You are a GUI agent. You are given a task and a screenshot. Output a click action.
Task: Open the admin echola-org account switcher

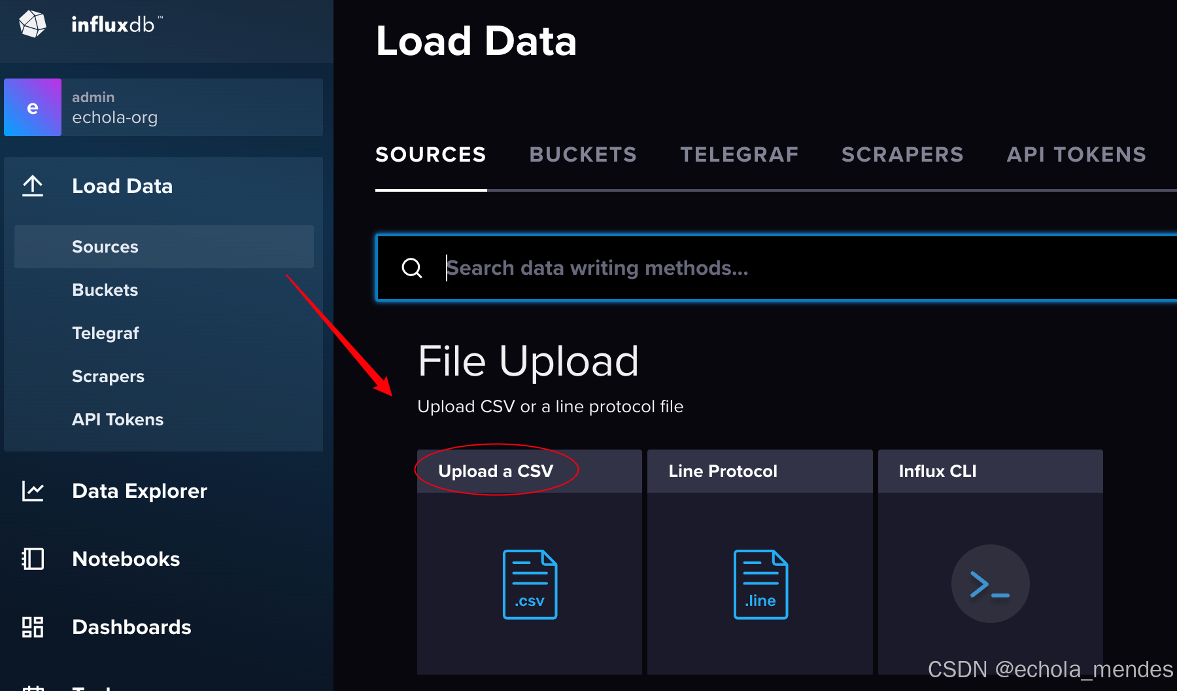[163, 107]
